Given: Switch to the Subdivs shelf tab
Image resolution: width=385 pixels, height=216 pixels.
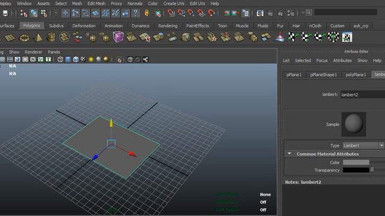Looking at the screenshot, I should (x=56, y=26).
